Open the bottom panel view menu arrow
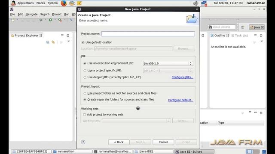The image size is (275, 154). pos(250,112)
